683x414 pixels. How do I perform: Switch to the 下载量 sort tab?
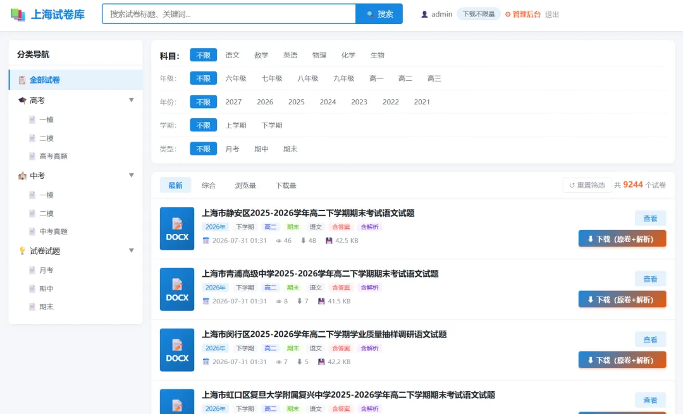click(286, 185)
